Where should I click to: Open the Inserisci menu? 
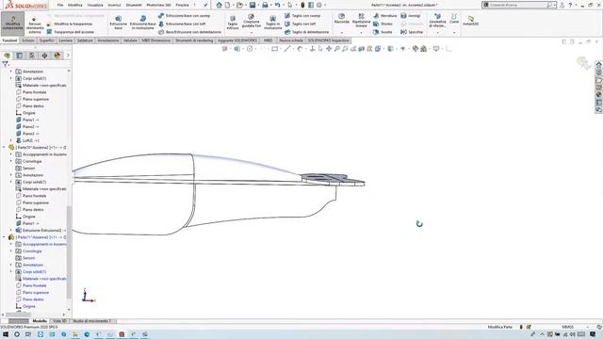[114, 5]
